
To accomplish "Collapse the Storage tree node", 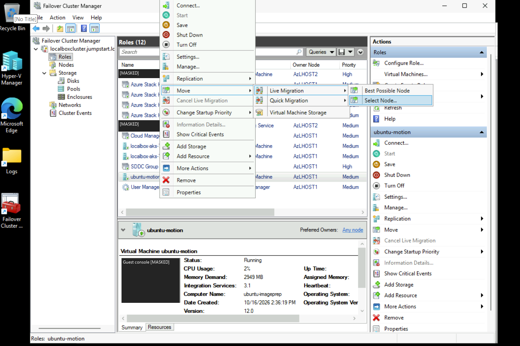I will tap(44, 73).
